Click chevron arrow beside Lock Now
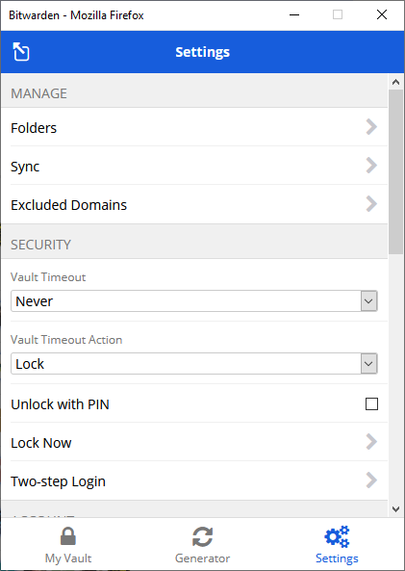This screenshot has height=571, width=405. (x=371, y=442)
